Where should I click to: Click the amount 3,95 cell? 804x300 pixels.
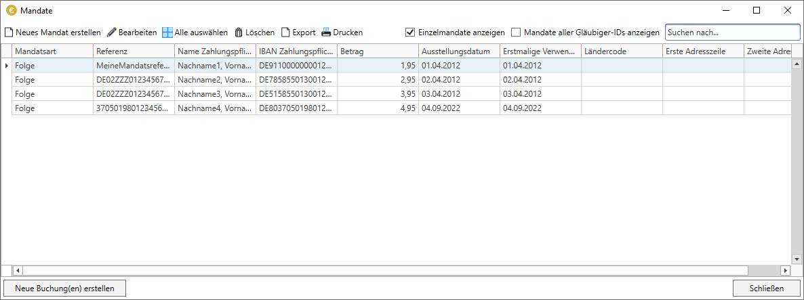(378, 94)
